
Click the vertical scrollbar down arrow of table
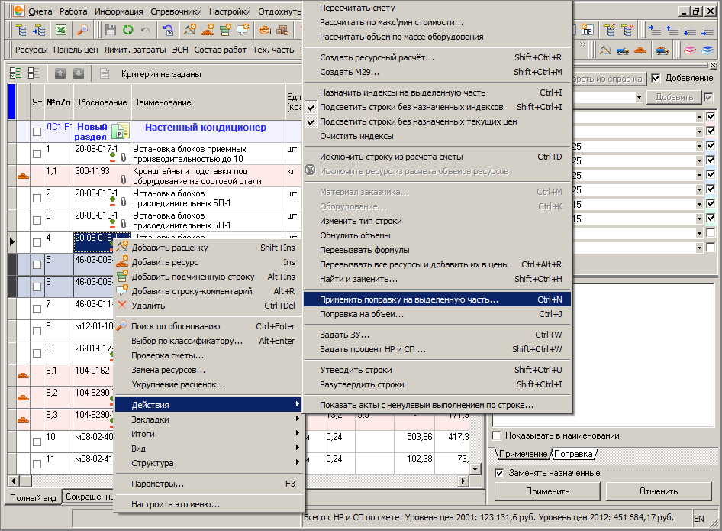coord(475,469)
